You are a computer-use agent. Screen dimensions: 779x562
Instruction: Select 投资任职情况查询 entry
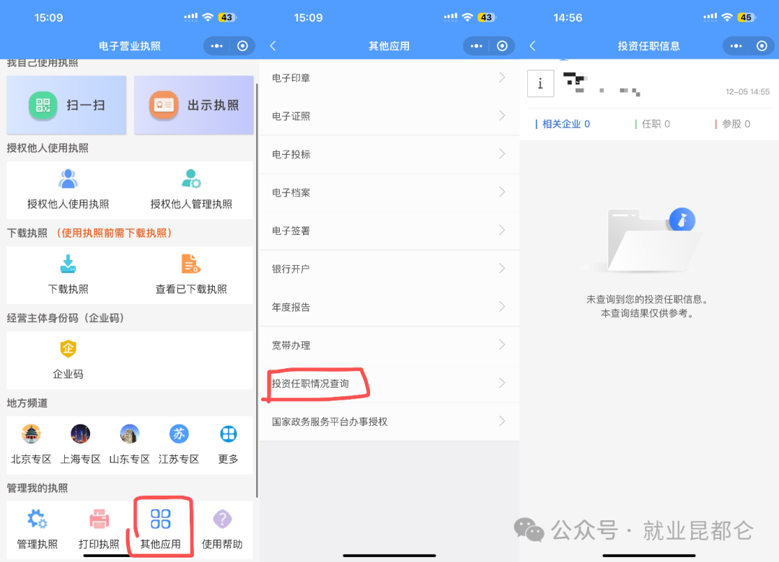tap(389, 383)
